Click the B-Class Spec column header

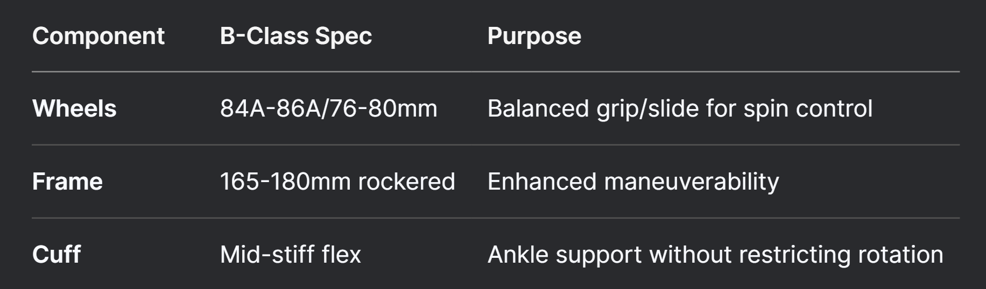click(296, 37)
